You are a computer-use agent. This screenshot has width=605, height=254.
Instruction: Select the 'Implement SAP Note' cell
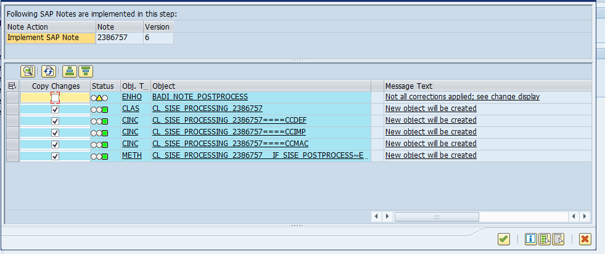tap(51, 38)
